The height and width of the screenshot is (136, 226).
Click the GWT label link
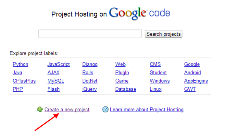tap(190, 89)
